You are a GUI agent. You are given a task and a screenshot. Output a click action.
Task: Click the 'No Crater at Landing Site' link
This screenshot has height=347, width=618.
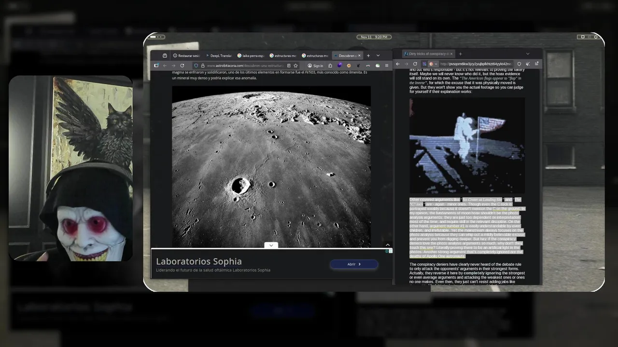click(482, 200)
